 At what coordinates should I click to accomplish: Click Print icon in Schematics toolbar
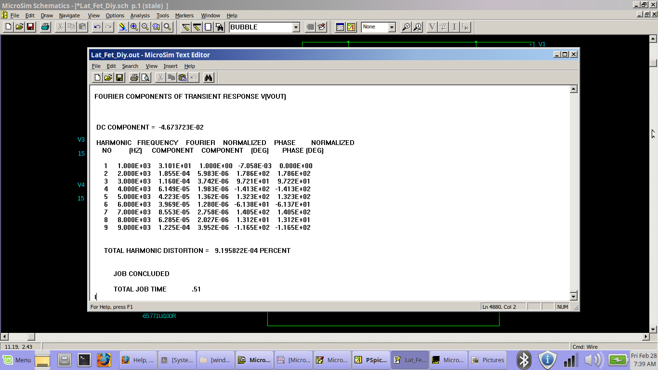[45, 27]
